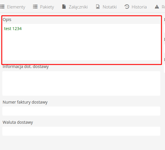165x150 pixels.
Task: Click into the Waluta dostawy field
Action: click(81, 131)
